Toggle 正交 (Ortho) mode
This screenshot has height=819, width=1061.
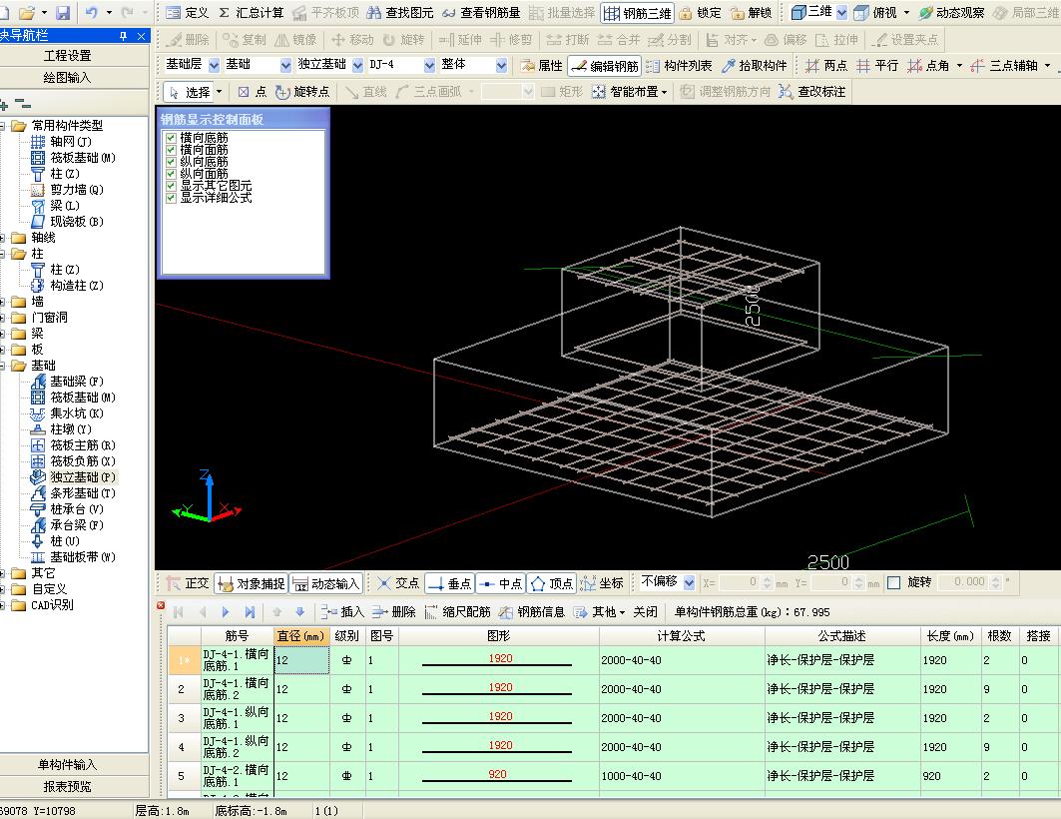coord(188,583)
